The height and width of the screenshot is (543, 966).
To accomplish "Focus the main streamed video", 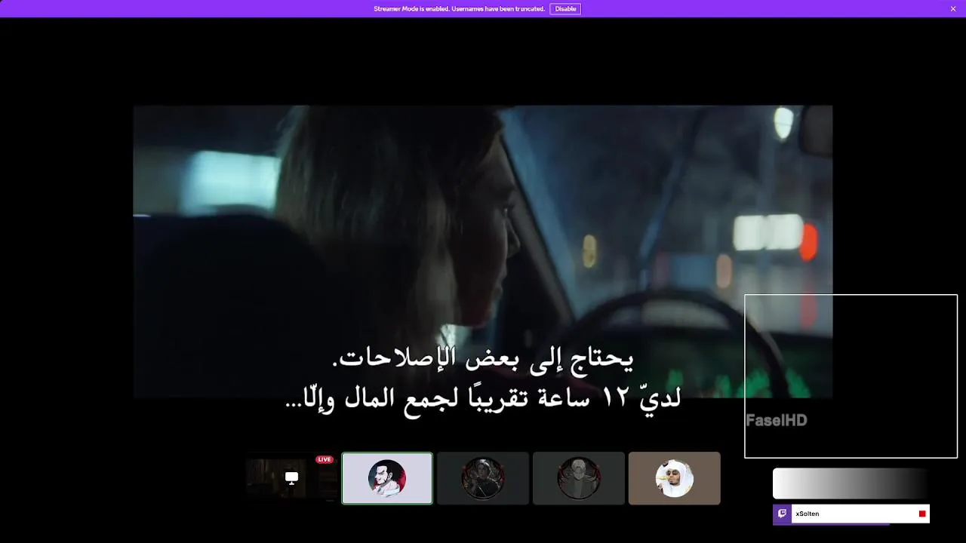I will 483,252.
